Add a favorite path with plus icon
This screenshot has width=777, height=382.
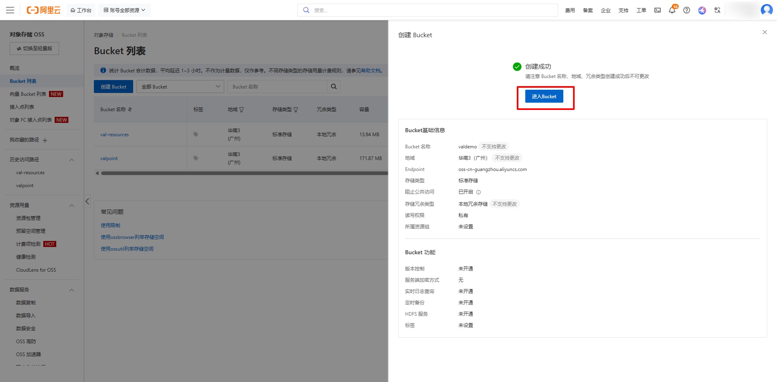click(x=45, y=140)
